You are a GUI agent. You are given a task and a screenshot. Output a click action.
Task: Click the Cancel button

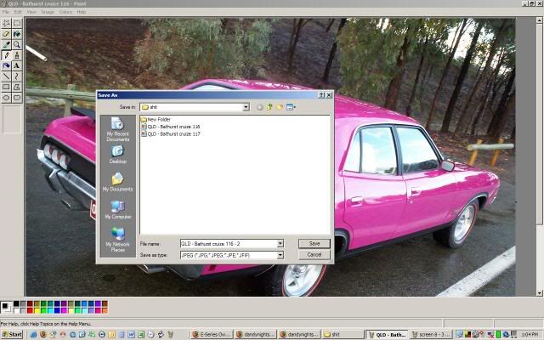(x=314, y=255)
